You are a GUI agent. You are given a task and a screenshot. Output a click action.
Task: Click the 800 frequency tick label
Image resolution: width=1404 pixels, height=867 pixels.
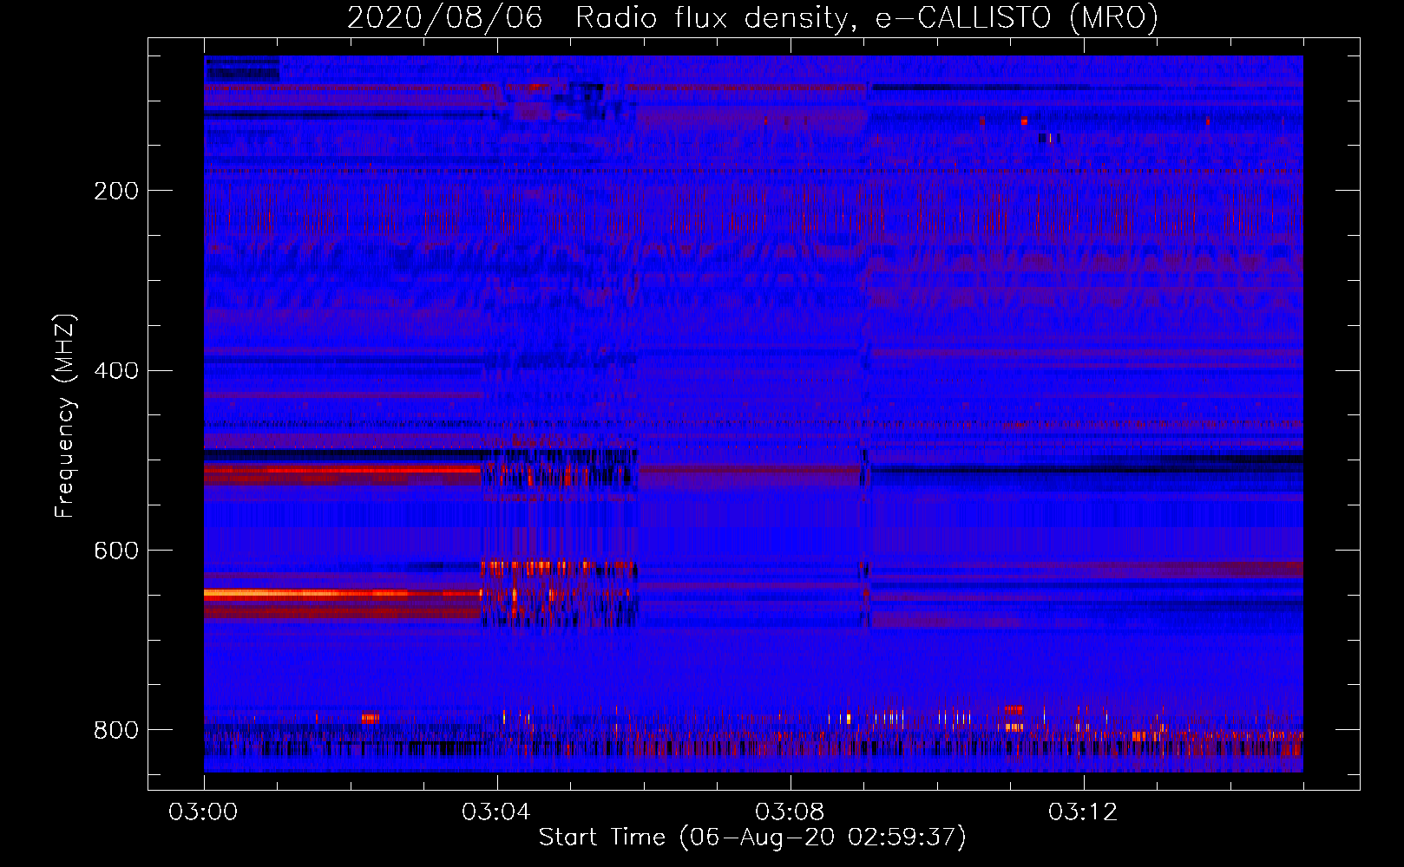click(116, 730)
